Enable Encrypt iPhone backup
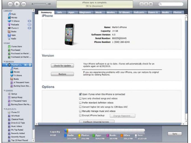191x143 pixels. tap(80, 115)
